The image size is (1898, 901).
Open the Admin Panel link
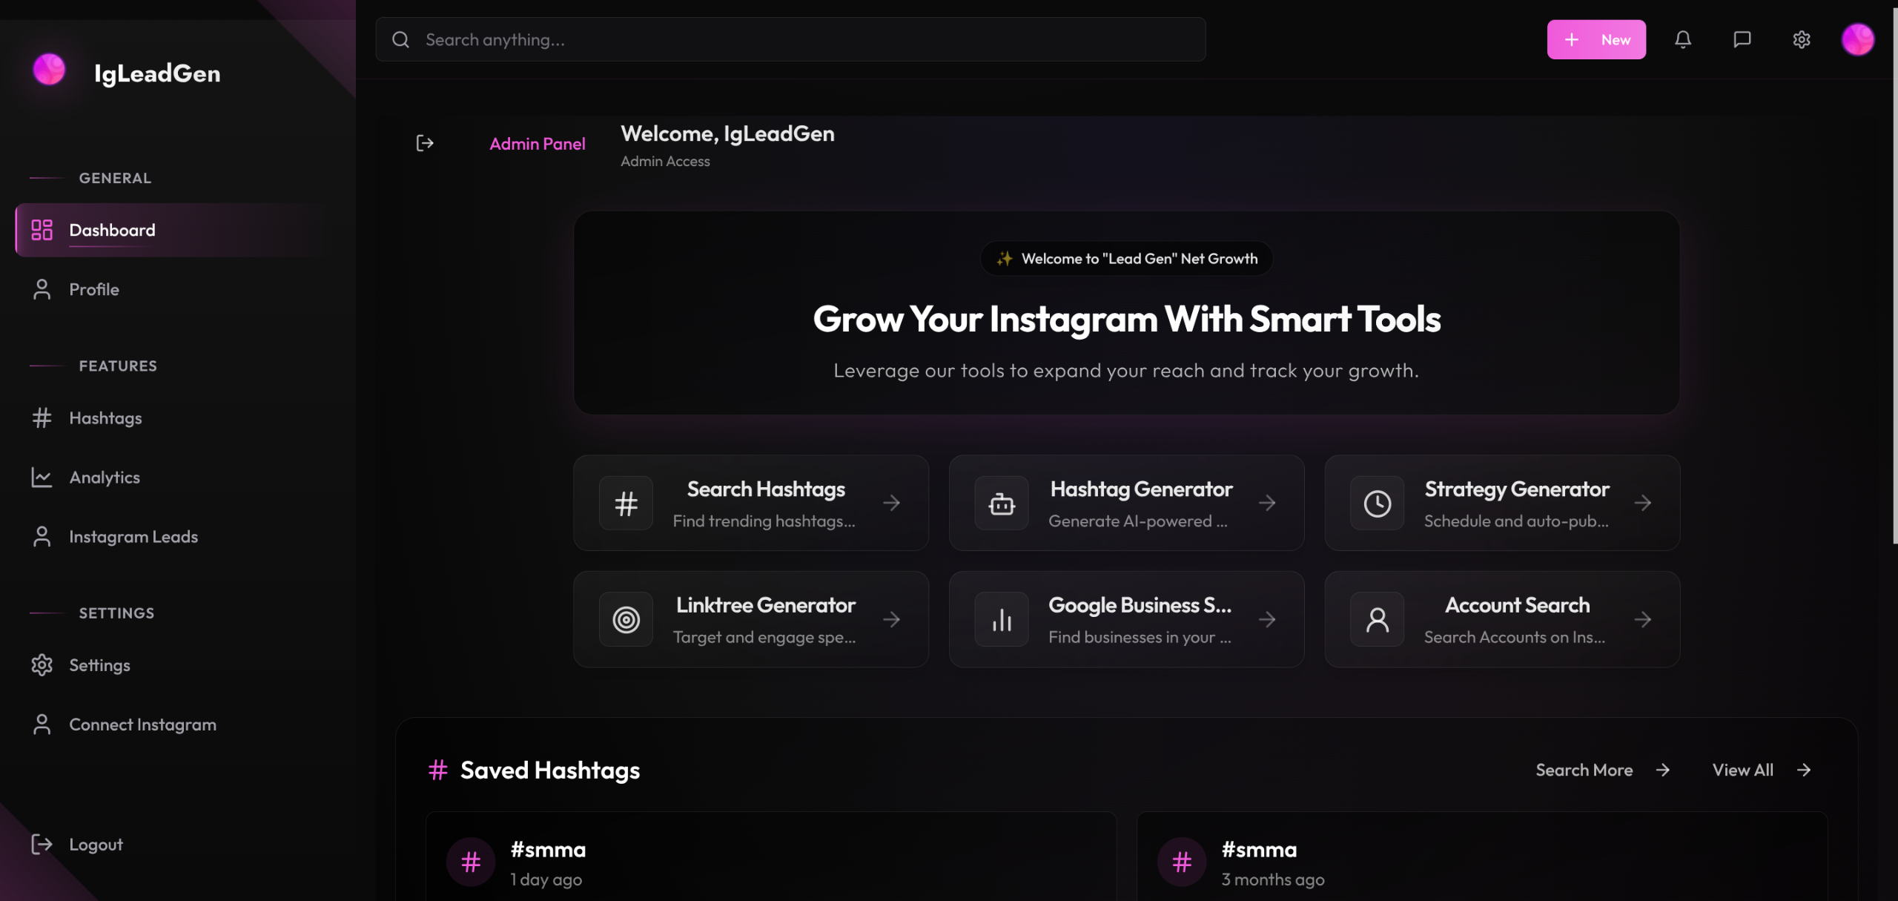click(537, 144)
